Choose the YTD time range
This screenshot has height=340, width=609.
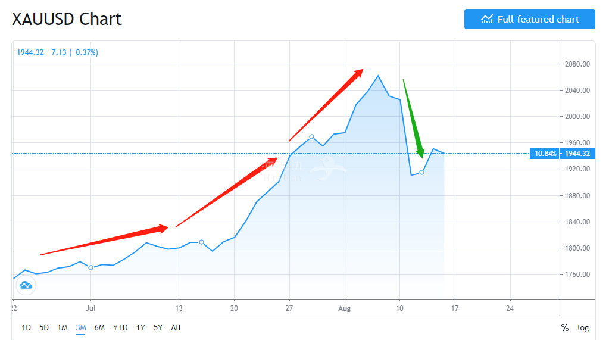[x=120, y=327]
